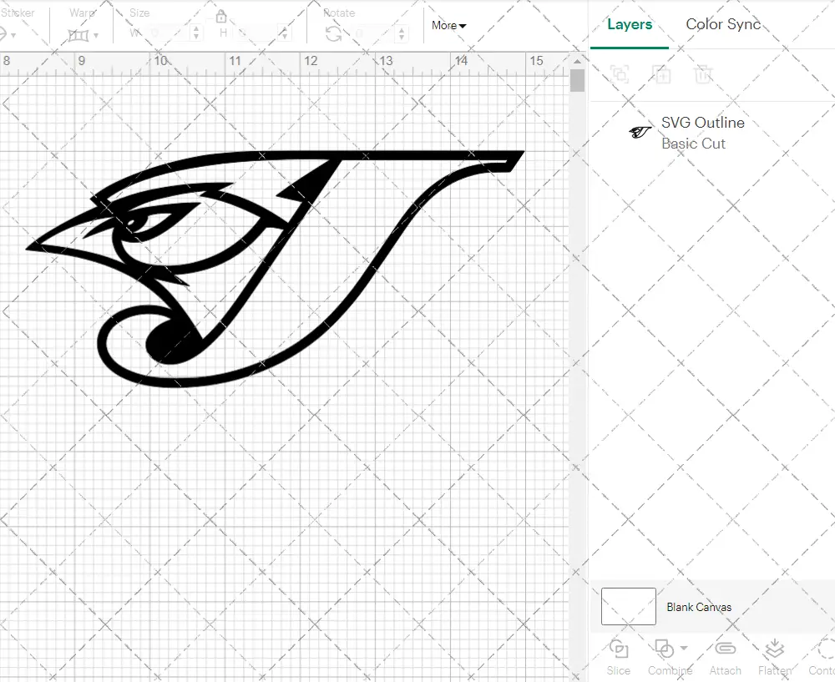
Task: Click the height H input field
Action: click(256, 33)
